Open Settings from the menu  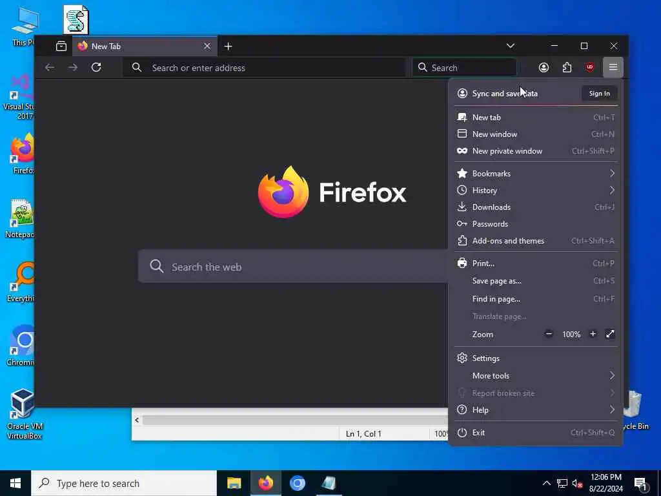[x=536, y=358]
